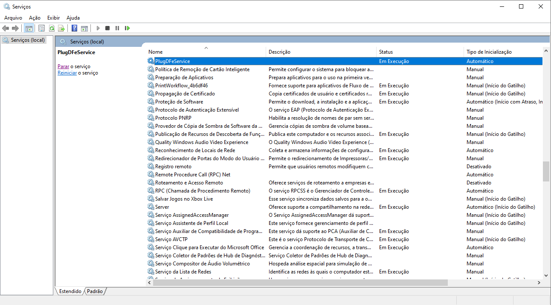Open the Arquivo menu
This screenshot has height=305, width=551.
pyautogui.click(x=13, y=18)
